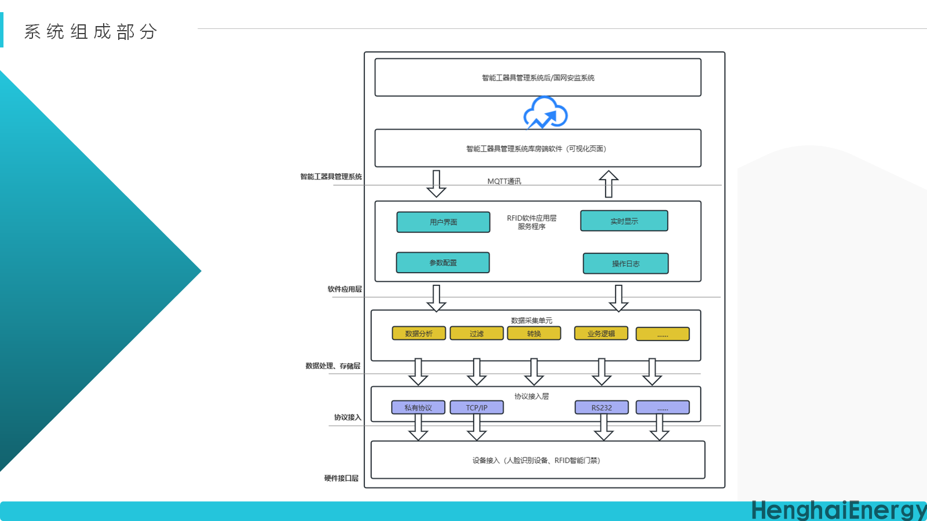Click the 系统组成部分 slide title
The width and height of the screenshot is (927, 521).
point(90,31)
